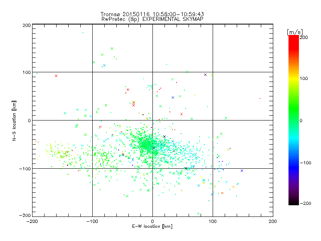This screenshot has height=241, width=321.
Task: Click the colorbar '0' label
Action: (x=301, y=120)
